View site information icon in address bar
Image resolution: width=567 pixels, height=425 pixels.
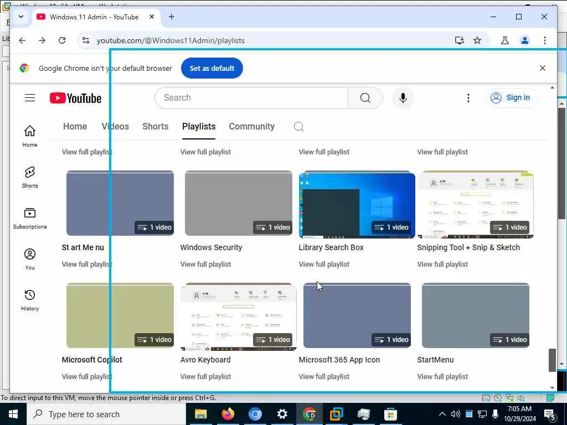click(x=86, y=40)
